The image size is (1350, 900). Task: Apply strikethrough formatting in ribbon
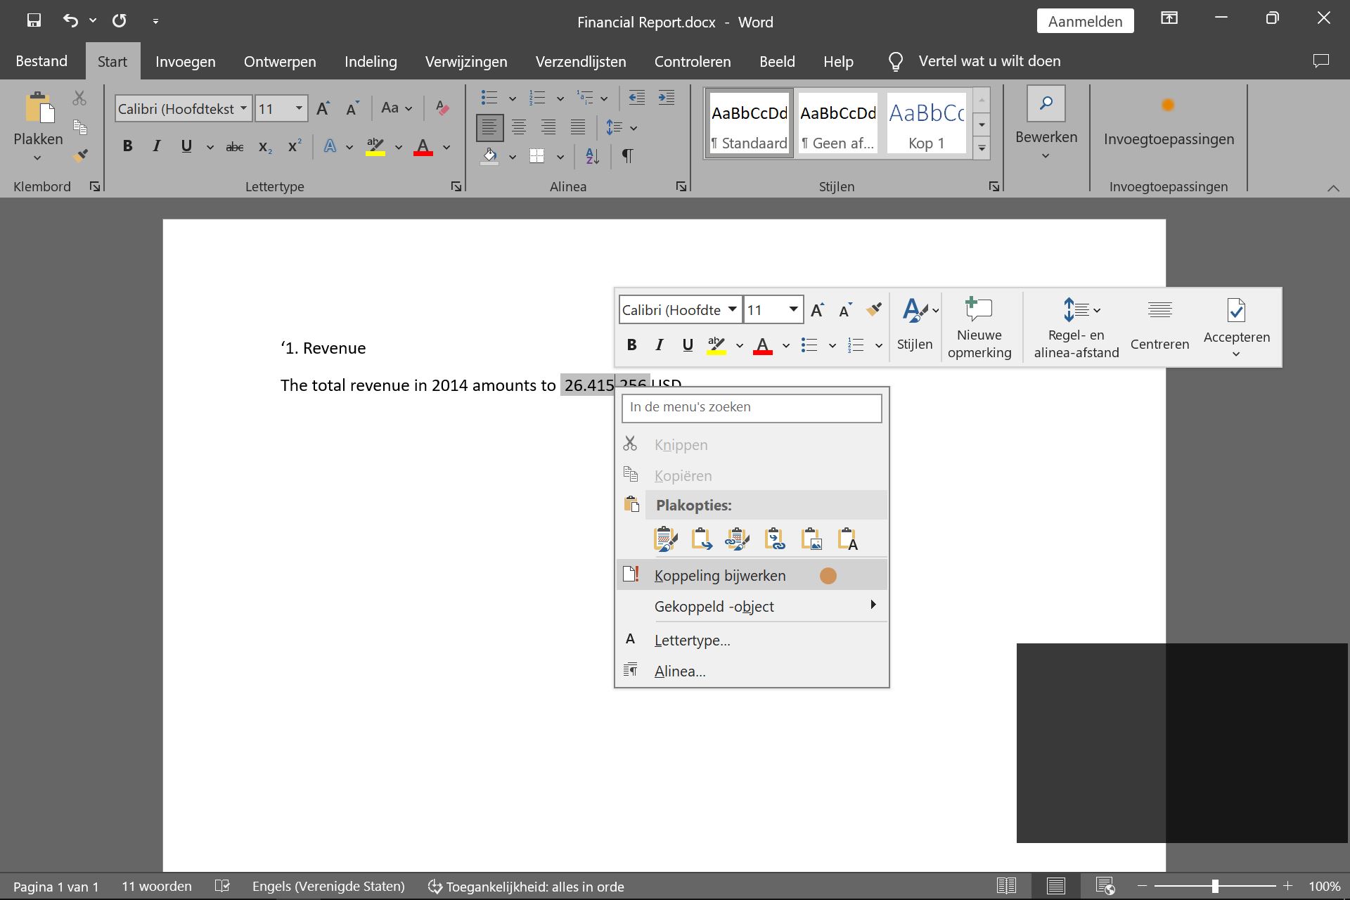(234, 147)
